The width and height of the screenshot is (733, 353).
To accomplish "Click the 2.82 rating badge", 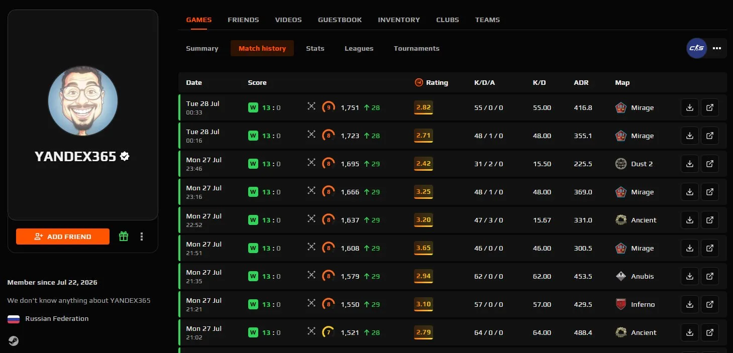I will click(424, 107).
